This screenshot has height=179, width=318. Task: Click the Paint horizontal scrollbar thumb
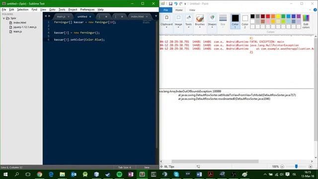pyautogui.click(x=215, y=161)
